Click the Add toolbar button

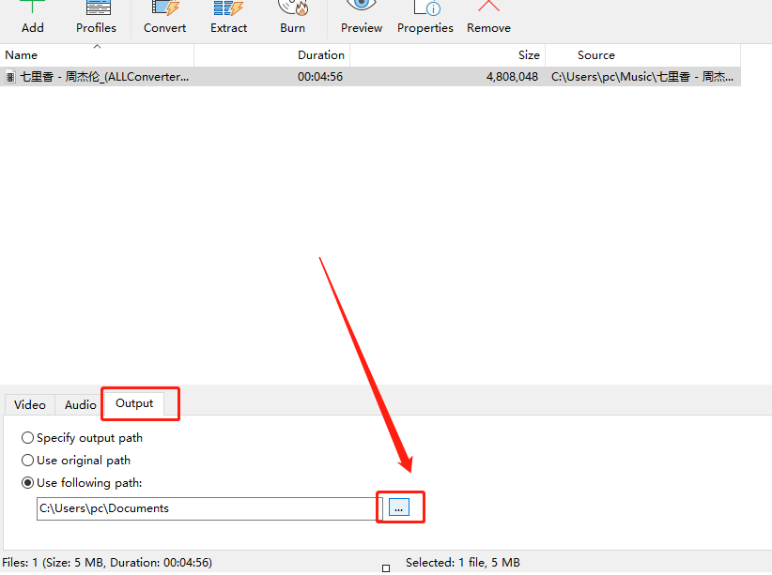[33, 18]
